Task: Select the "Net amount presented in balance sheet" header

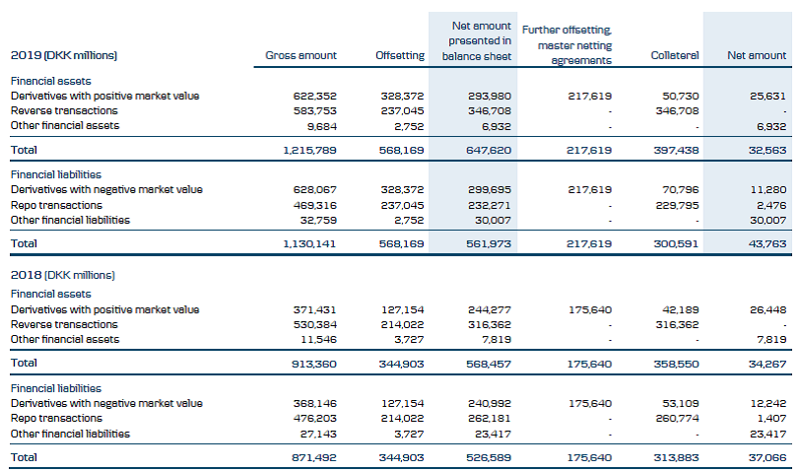Action: click(x=480, y=40)
